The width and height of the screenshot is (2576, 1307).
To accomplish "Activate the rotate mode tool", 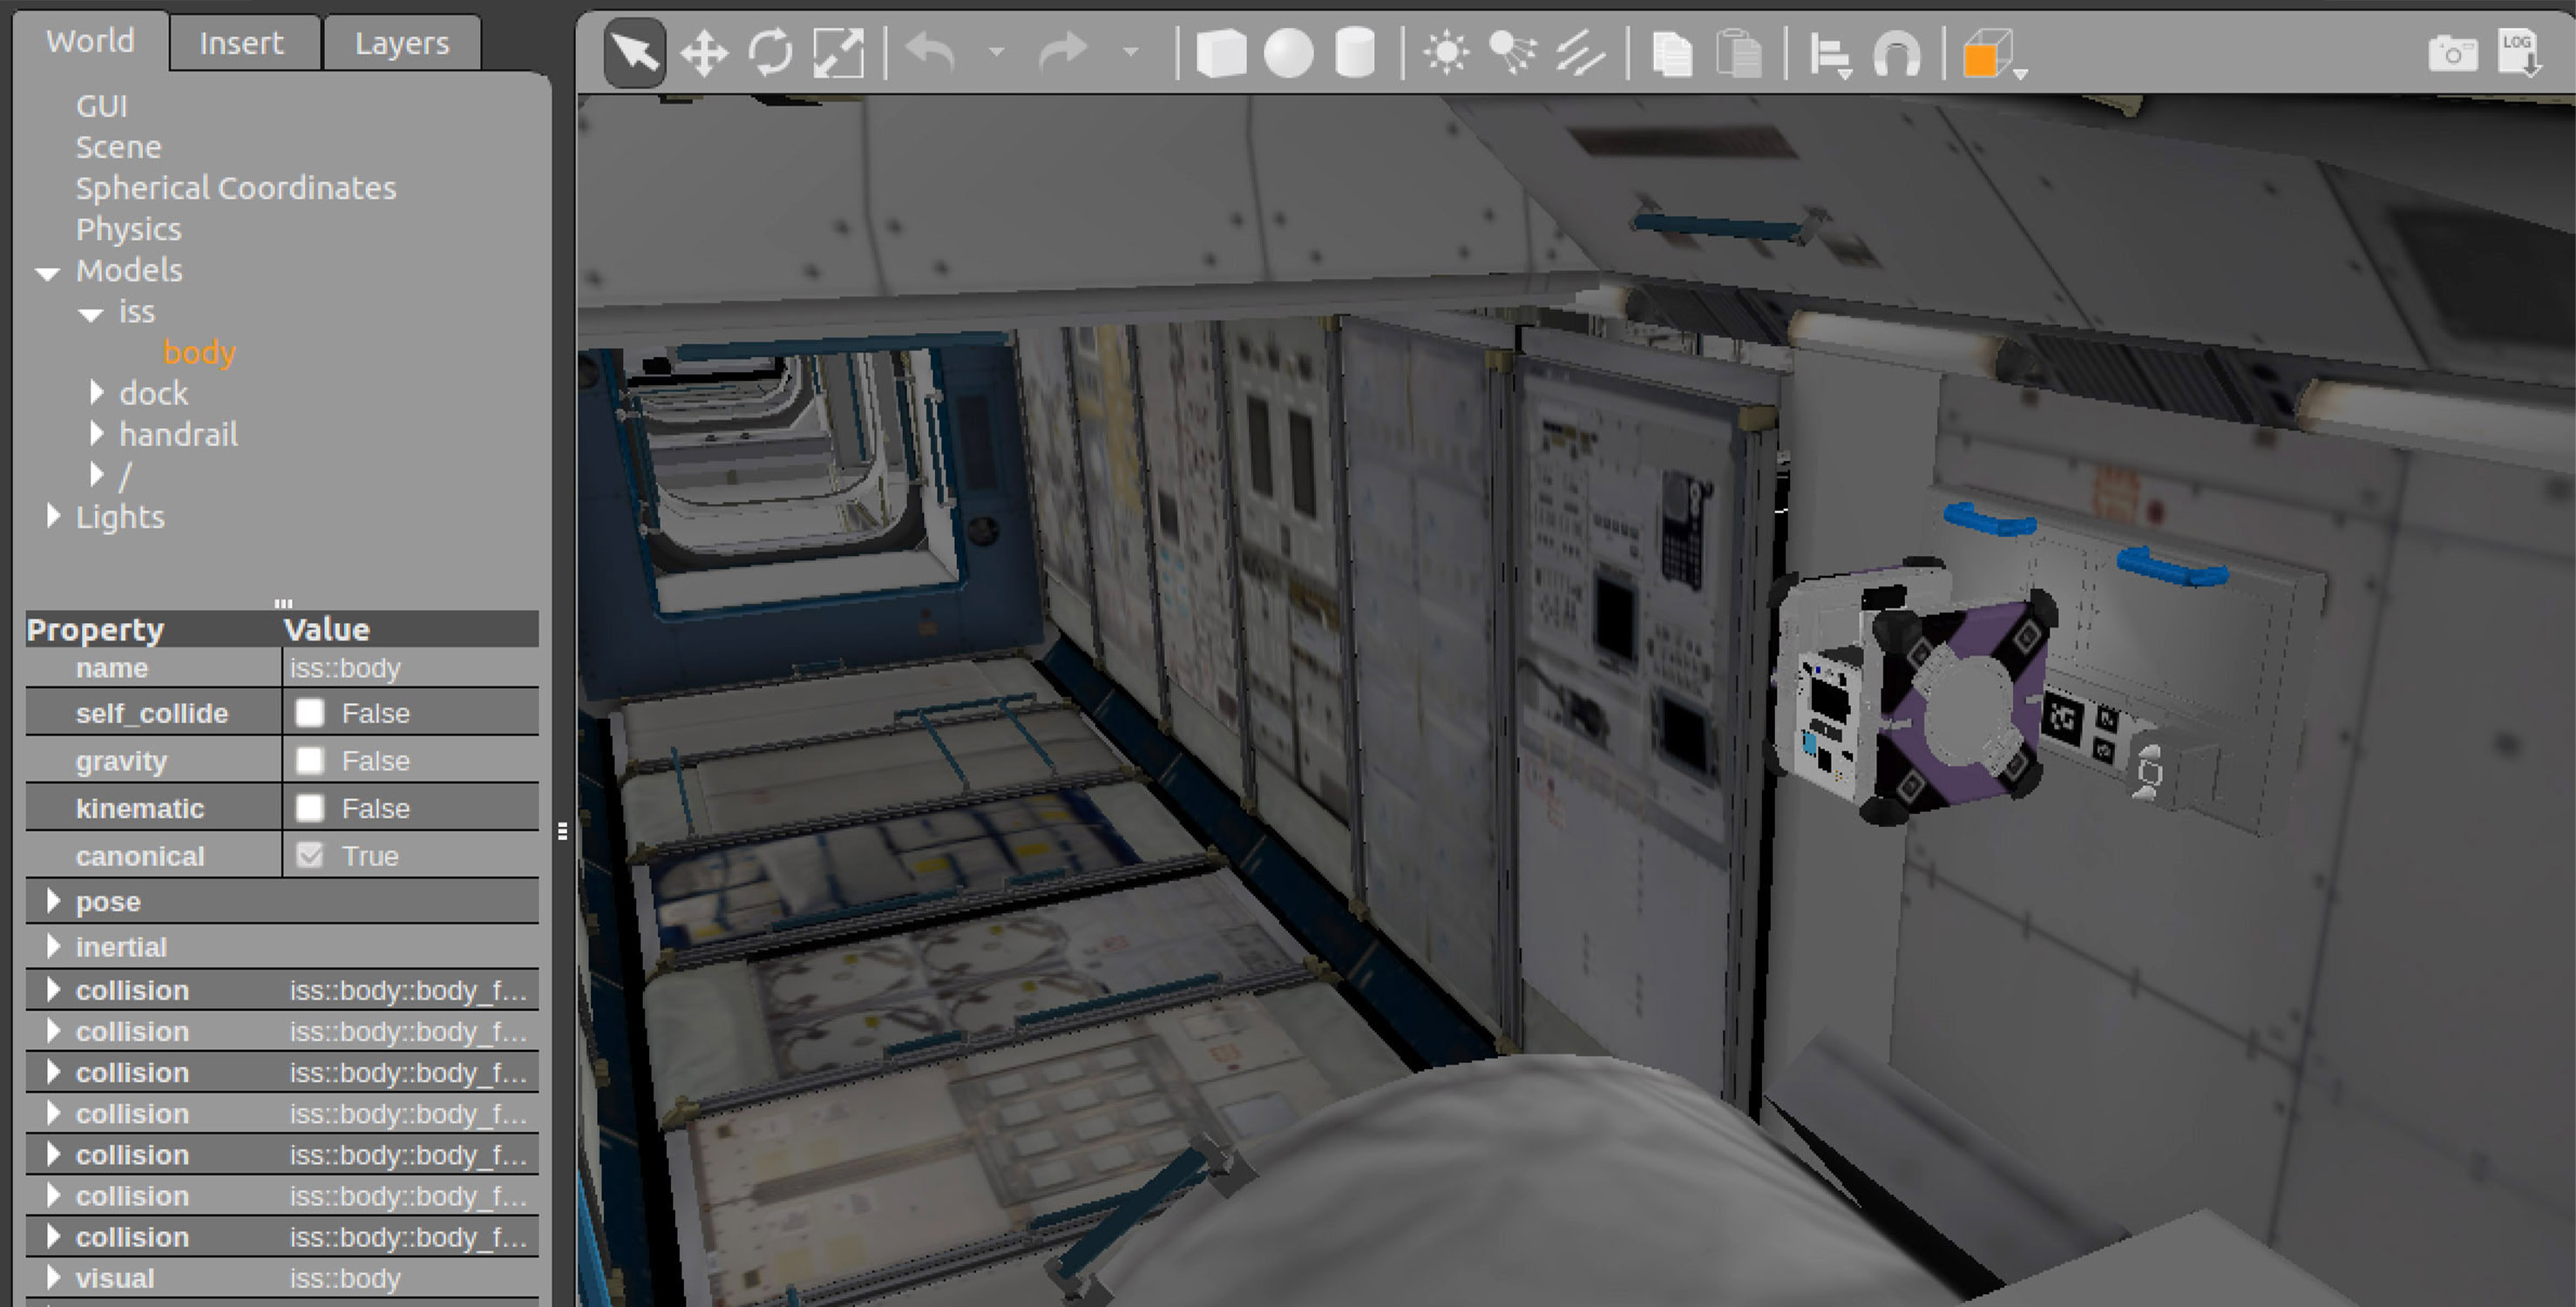I will click(x=770, y=52).
